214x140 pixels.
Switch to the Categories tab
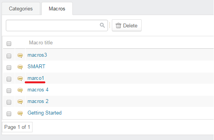(21, 9)
